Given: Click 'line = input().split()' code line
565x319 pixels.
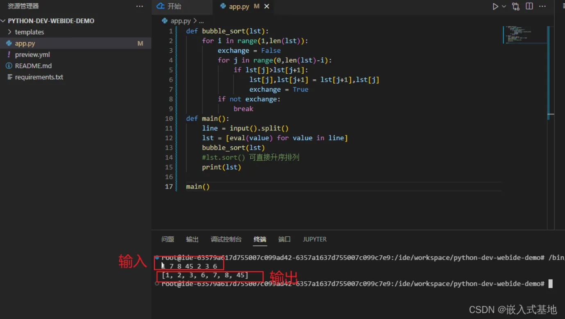Looking at the screenshot, I should click(x=245, y=128).
